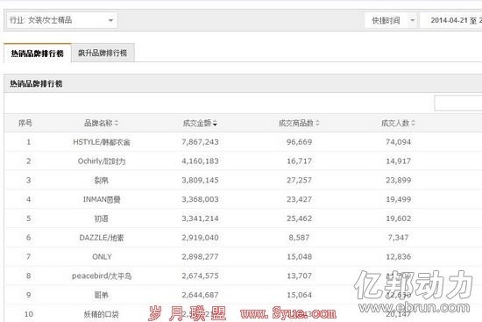Click amount value 2,898,277
Viewport: 482px width, 322px height.
200,257
